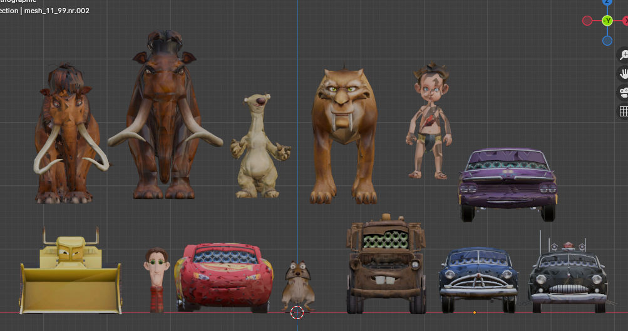Select the mammoth with the hair tuft

71,134
